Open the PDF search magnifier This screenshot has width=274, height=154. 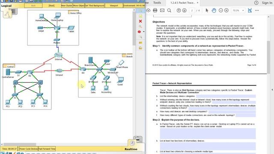(x=169, y=10)
